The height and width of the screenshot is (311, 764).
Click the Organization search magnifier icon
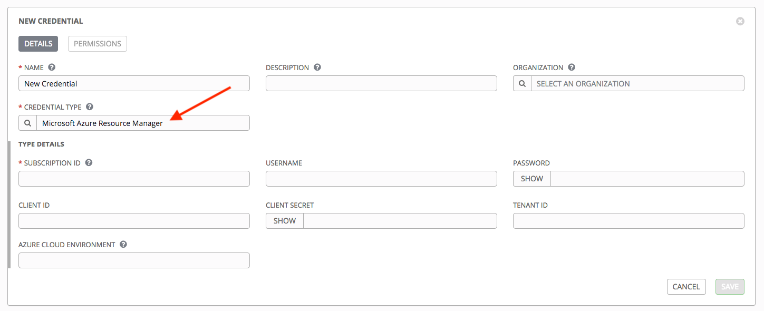522,83
